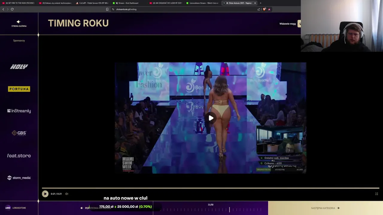The image size is (383, 215).
Task: Enter fullscreen mode for the video
Action: pyautogui.click(x=377, y=194)
